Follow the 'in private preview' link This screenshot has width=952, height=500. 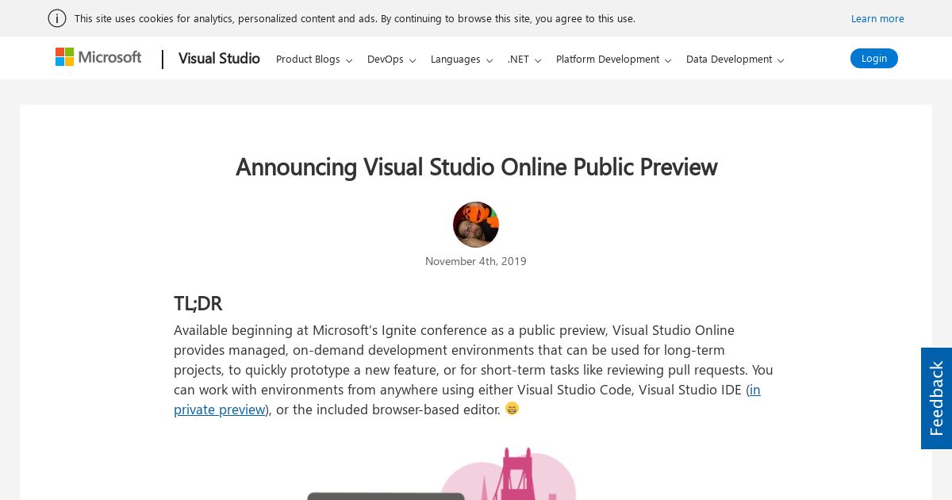(219, 410)
